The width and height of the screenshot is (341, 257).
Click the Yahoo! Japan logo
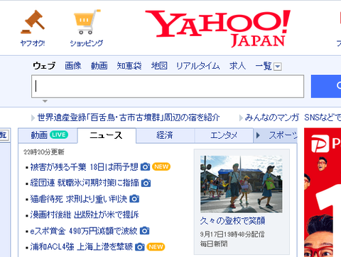click(218, 28)
